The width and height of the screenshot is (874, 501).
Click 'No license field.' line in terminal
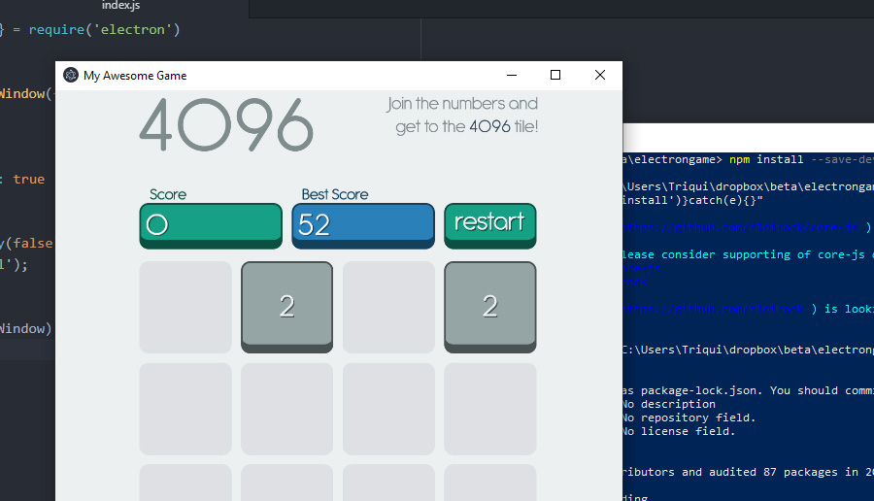[x=679, y=431]
